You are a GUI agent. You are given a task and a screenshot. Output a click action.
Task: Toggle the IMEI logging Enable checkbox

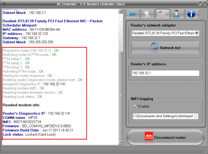135,107
